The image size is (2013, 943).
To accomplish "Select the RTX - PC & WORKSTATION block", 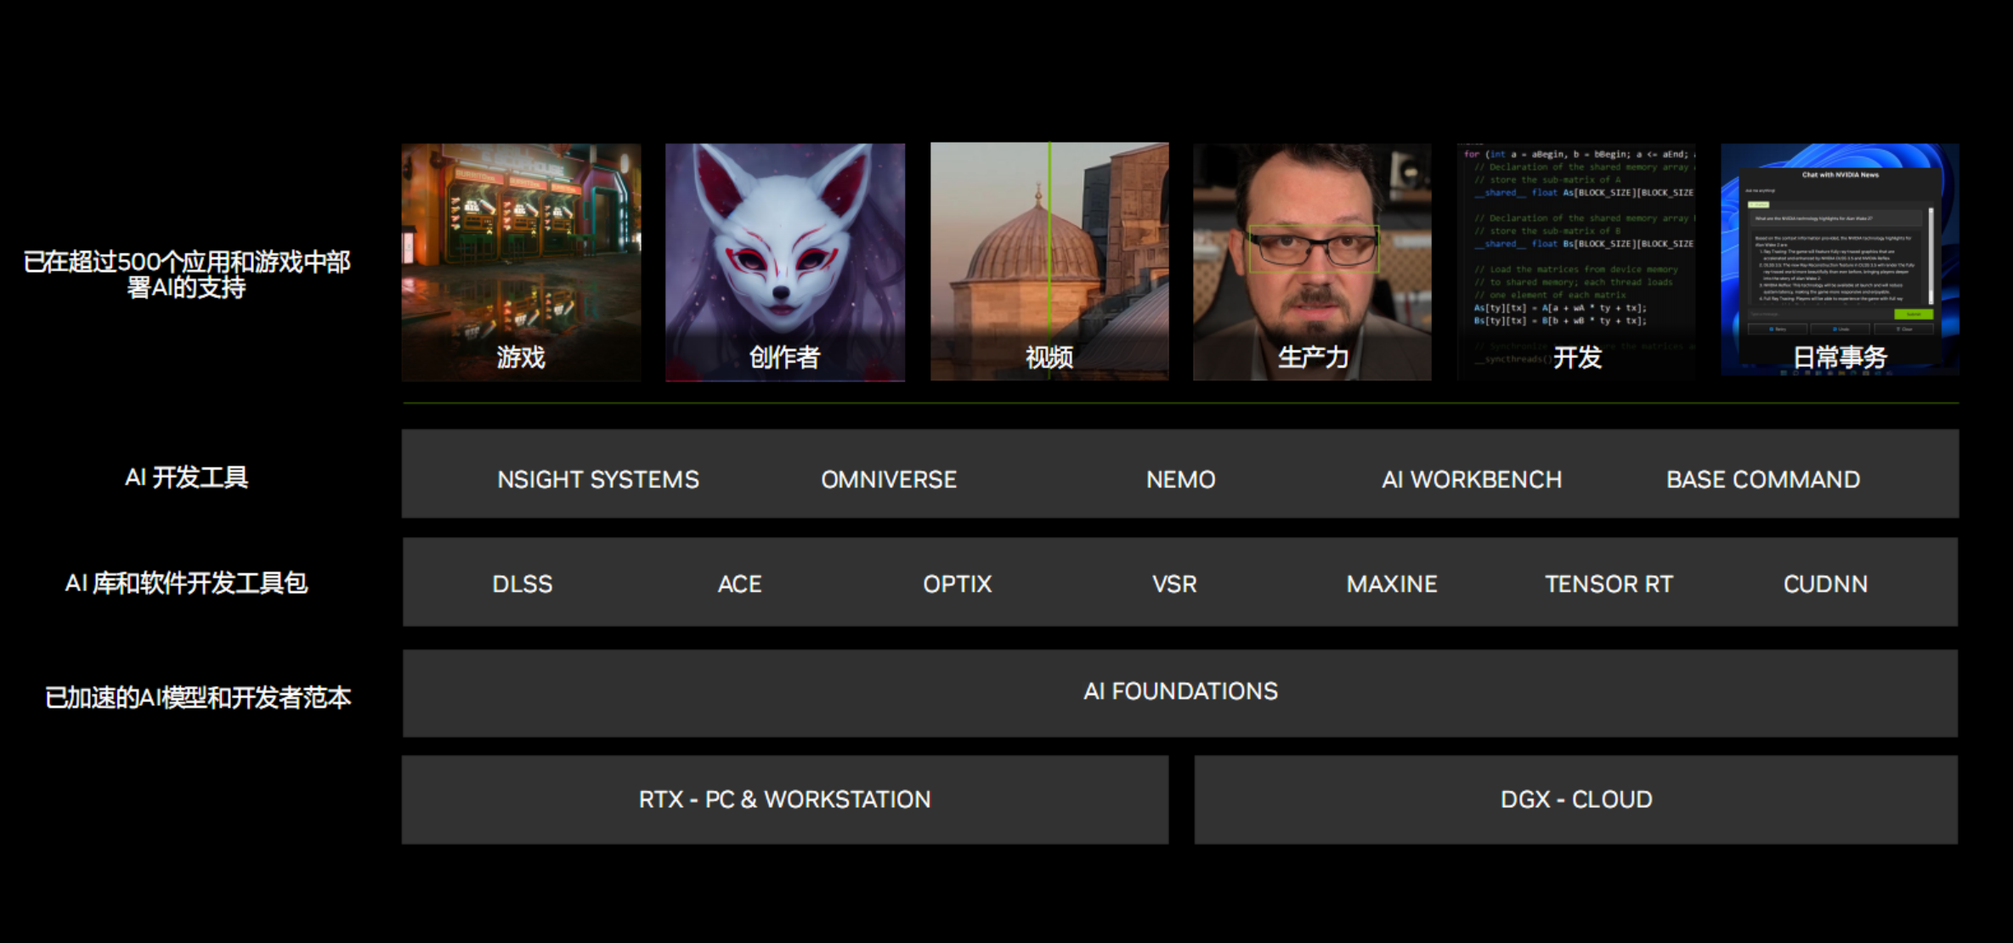I will pyautogui.click(x=784, y=799).
